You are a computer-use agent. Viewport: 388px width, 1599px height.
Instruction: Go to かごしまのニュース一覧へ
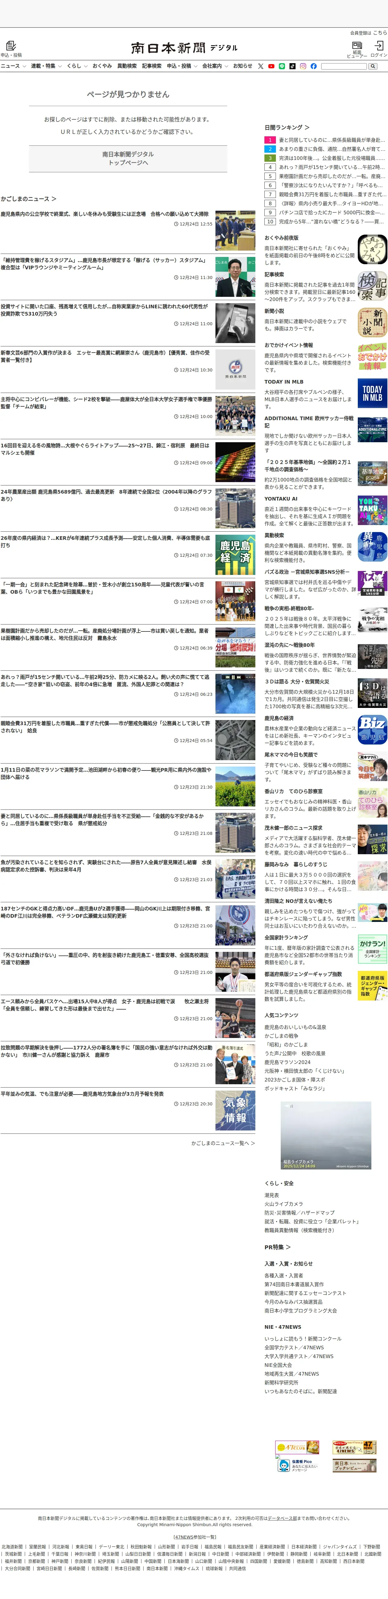point(223,1143)
